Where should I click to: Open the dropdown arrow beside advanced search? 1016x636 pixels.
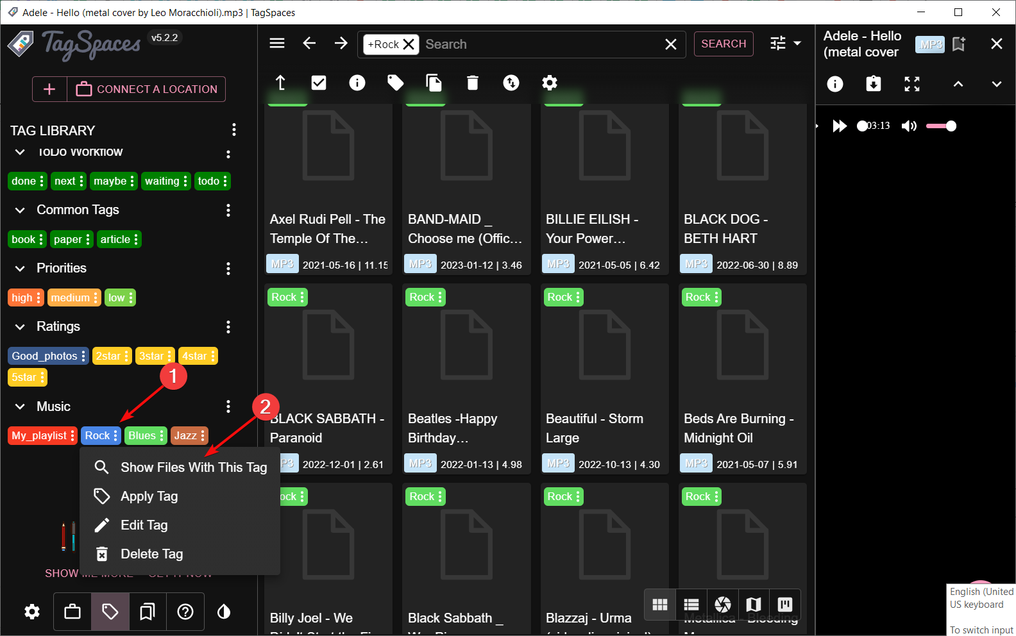797,44
